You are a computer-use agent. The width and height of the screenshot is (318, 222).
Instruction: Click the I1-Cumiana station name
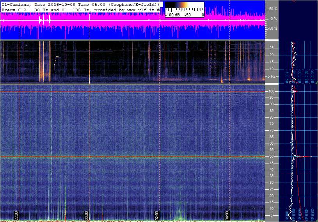(16, 4)
